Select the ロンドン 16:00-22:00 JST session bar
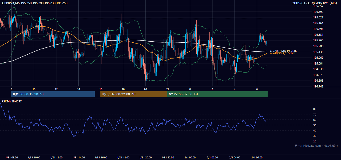This screenshot has height=160, width=341. (x=134, y=94)
